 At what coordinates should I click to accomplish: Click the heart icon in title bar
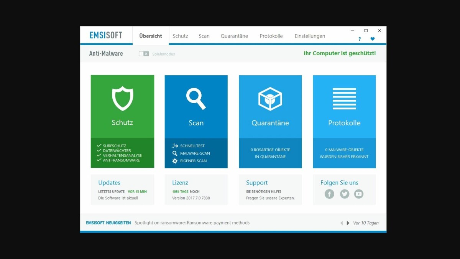pos(372,39)
